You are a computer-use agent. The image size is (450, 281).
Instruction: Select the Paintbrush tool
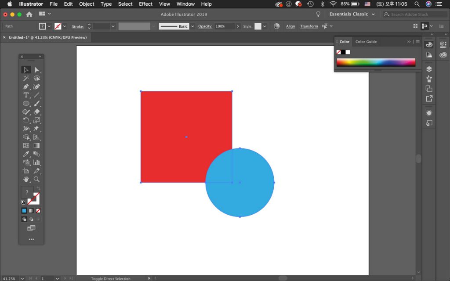click(37, 104)
